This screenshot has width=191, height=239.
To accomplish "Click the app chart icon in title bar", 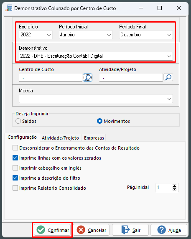I will pos(9,8).
